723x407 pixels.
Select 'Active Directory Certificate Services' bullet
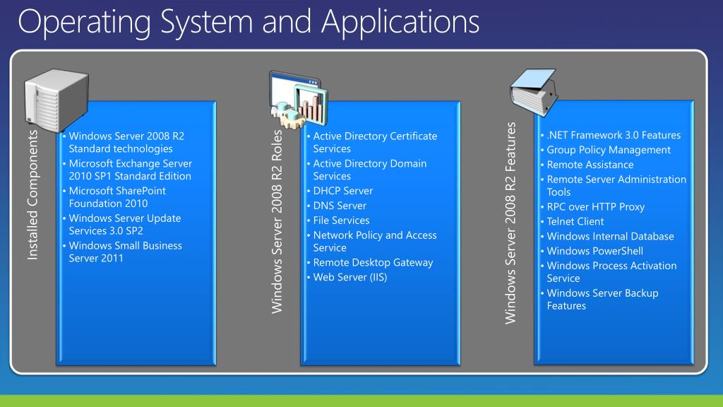[375, 142]
